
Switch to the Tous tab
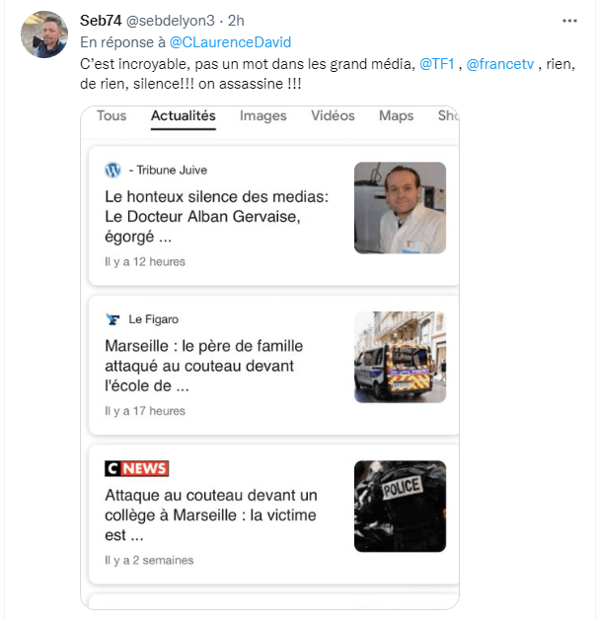tap(112, 116)
